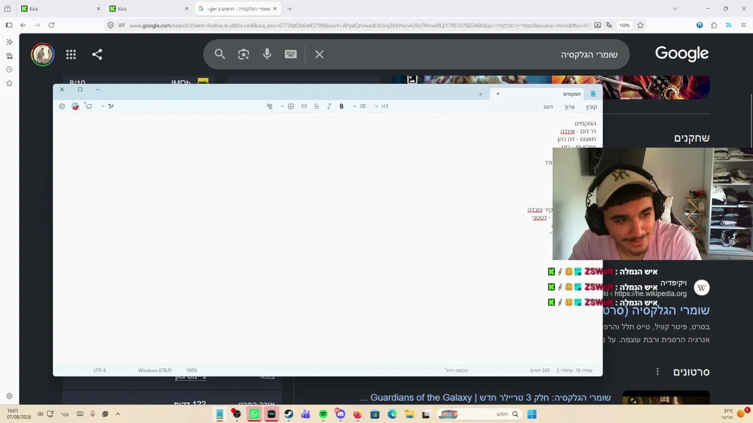
Task: Click UTF-8 encoding in Notepad status bar
Action: pyautogui.click(x=99, y=371)
